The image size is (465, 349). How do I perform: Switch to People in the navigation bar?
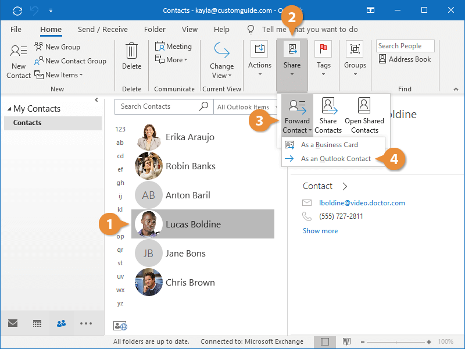[62, 323]
